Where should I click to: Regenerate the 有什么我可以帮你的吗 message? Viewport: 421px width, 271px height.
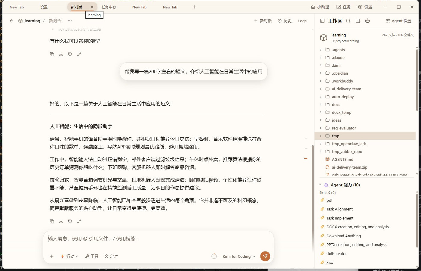(x=70, y=54)
